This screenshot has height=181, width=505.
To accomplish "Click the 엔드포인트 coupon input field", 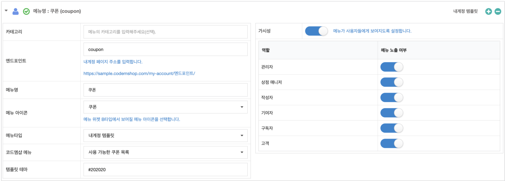I will pos(165,49).
